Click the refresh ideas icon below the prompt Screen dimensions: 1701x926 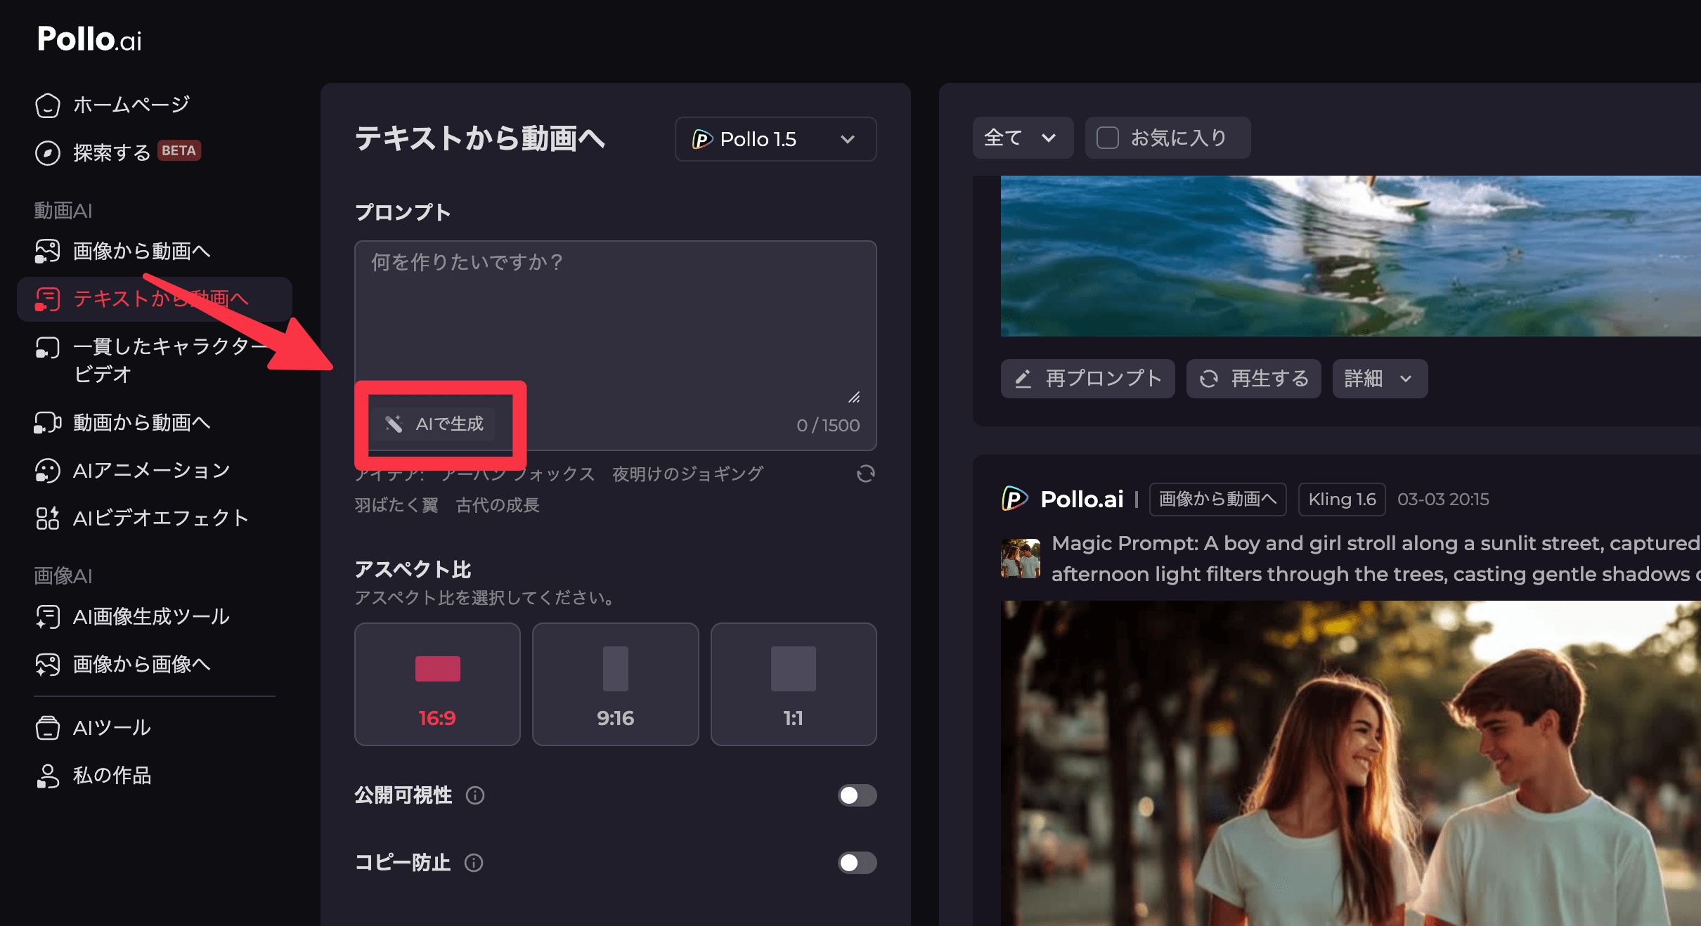pos(865,474)
